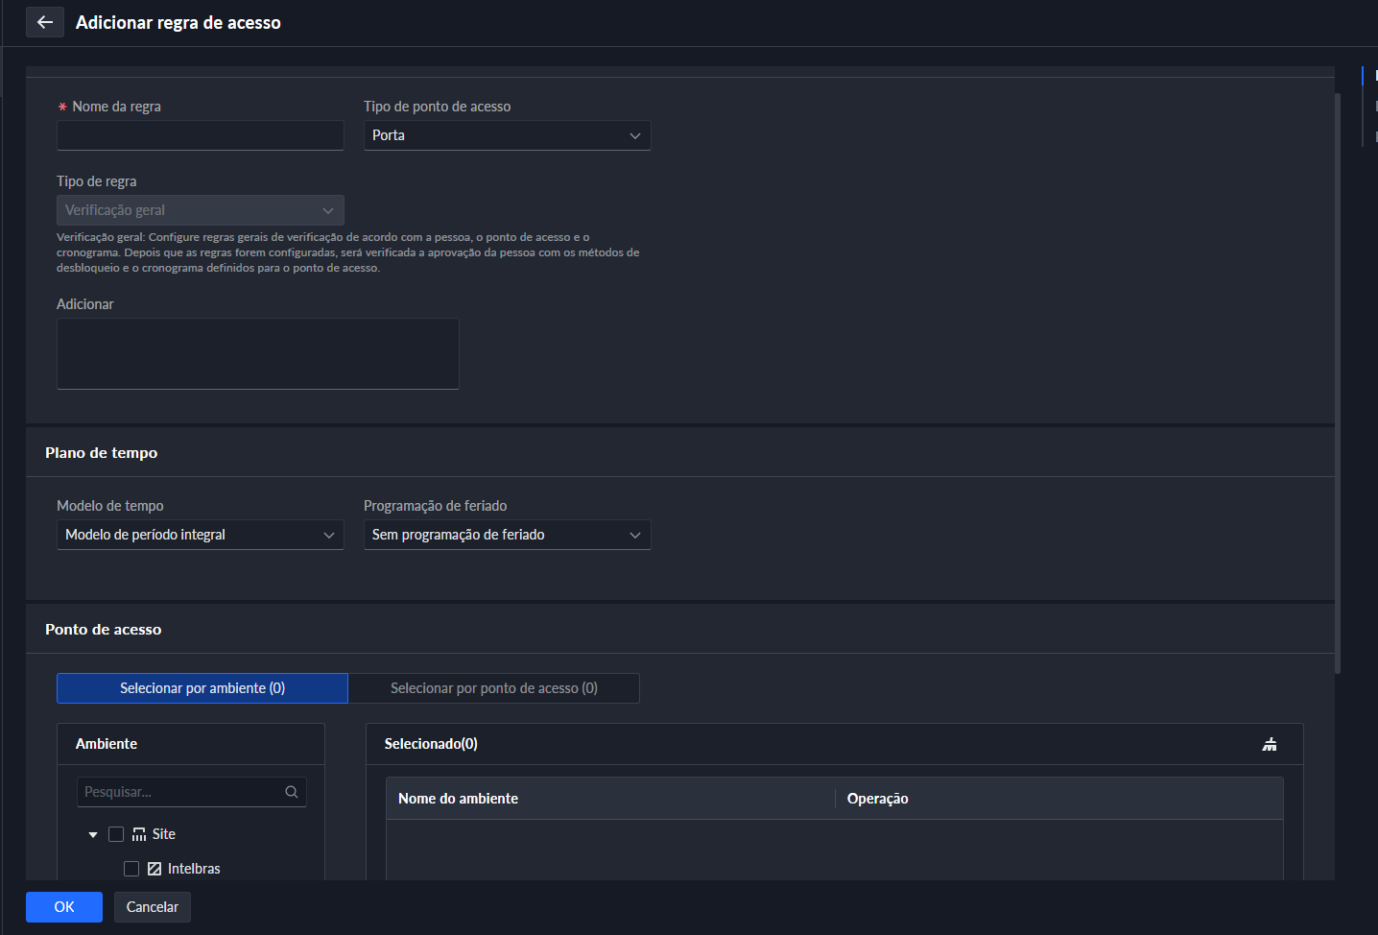Focus the Nome da regra input field
This screenshot has width=1378, height=935.
click(x=200, y=135)
